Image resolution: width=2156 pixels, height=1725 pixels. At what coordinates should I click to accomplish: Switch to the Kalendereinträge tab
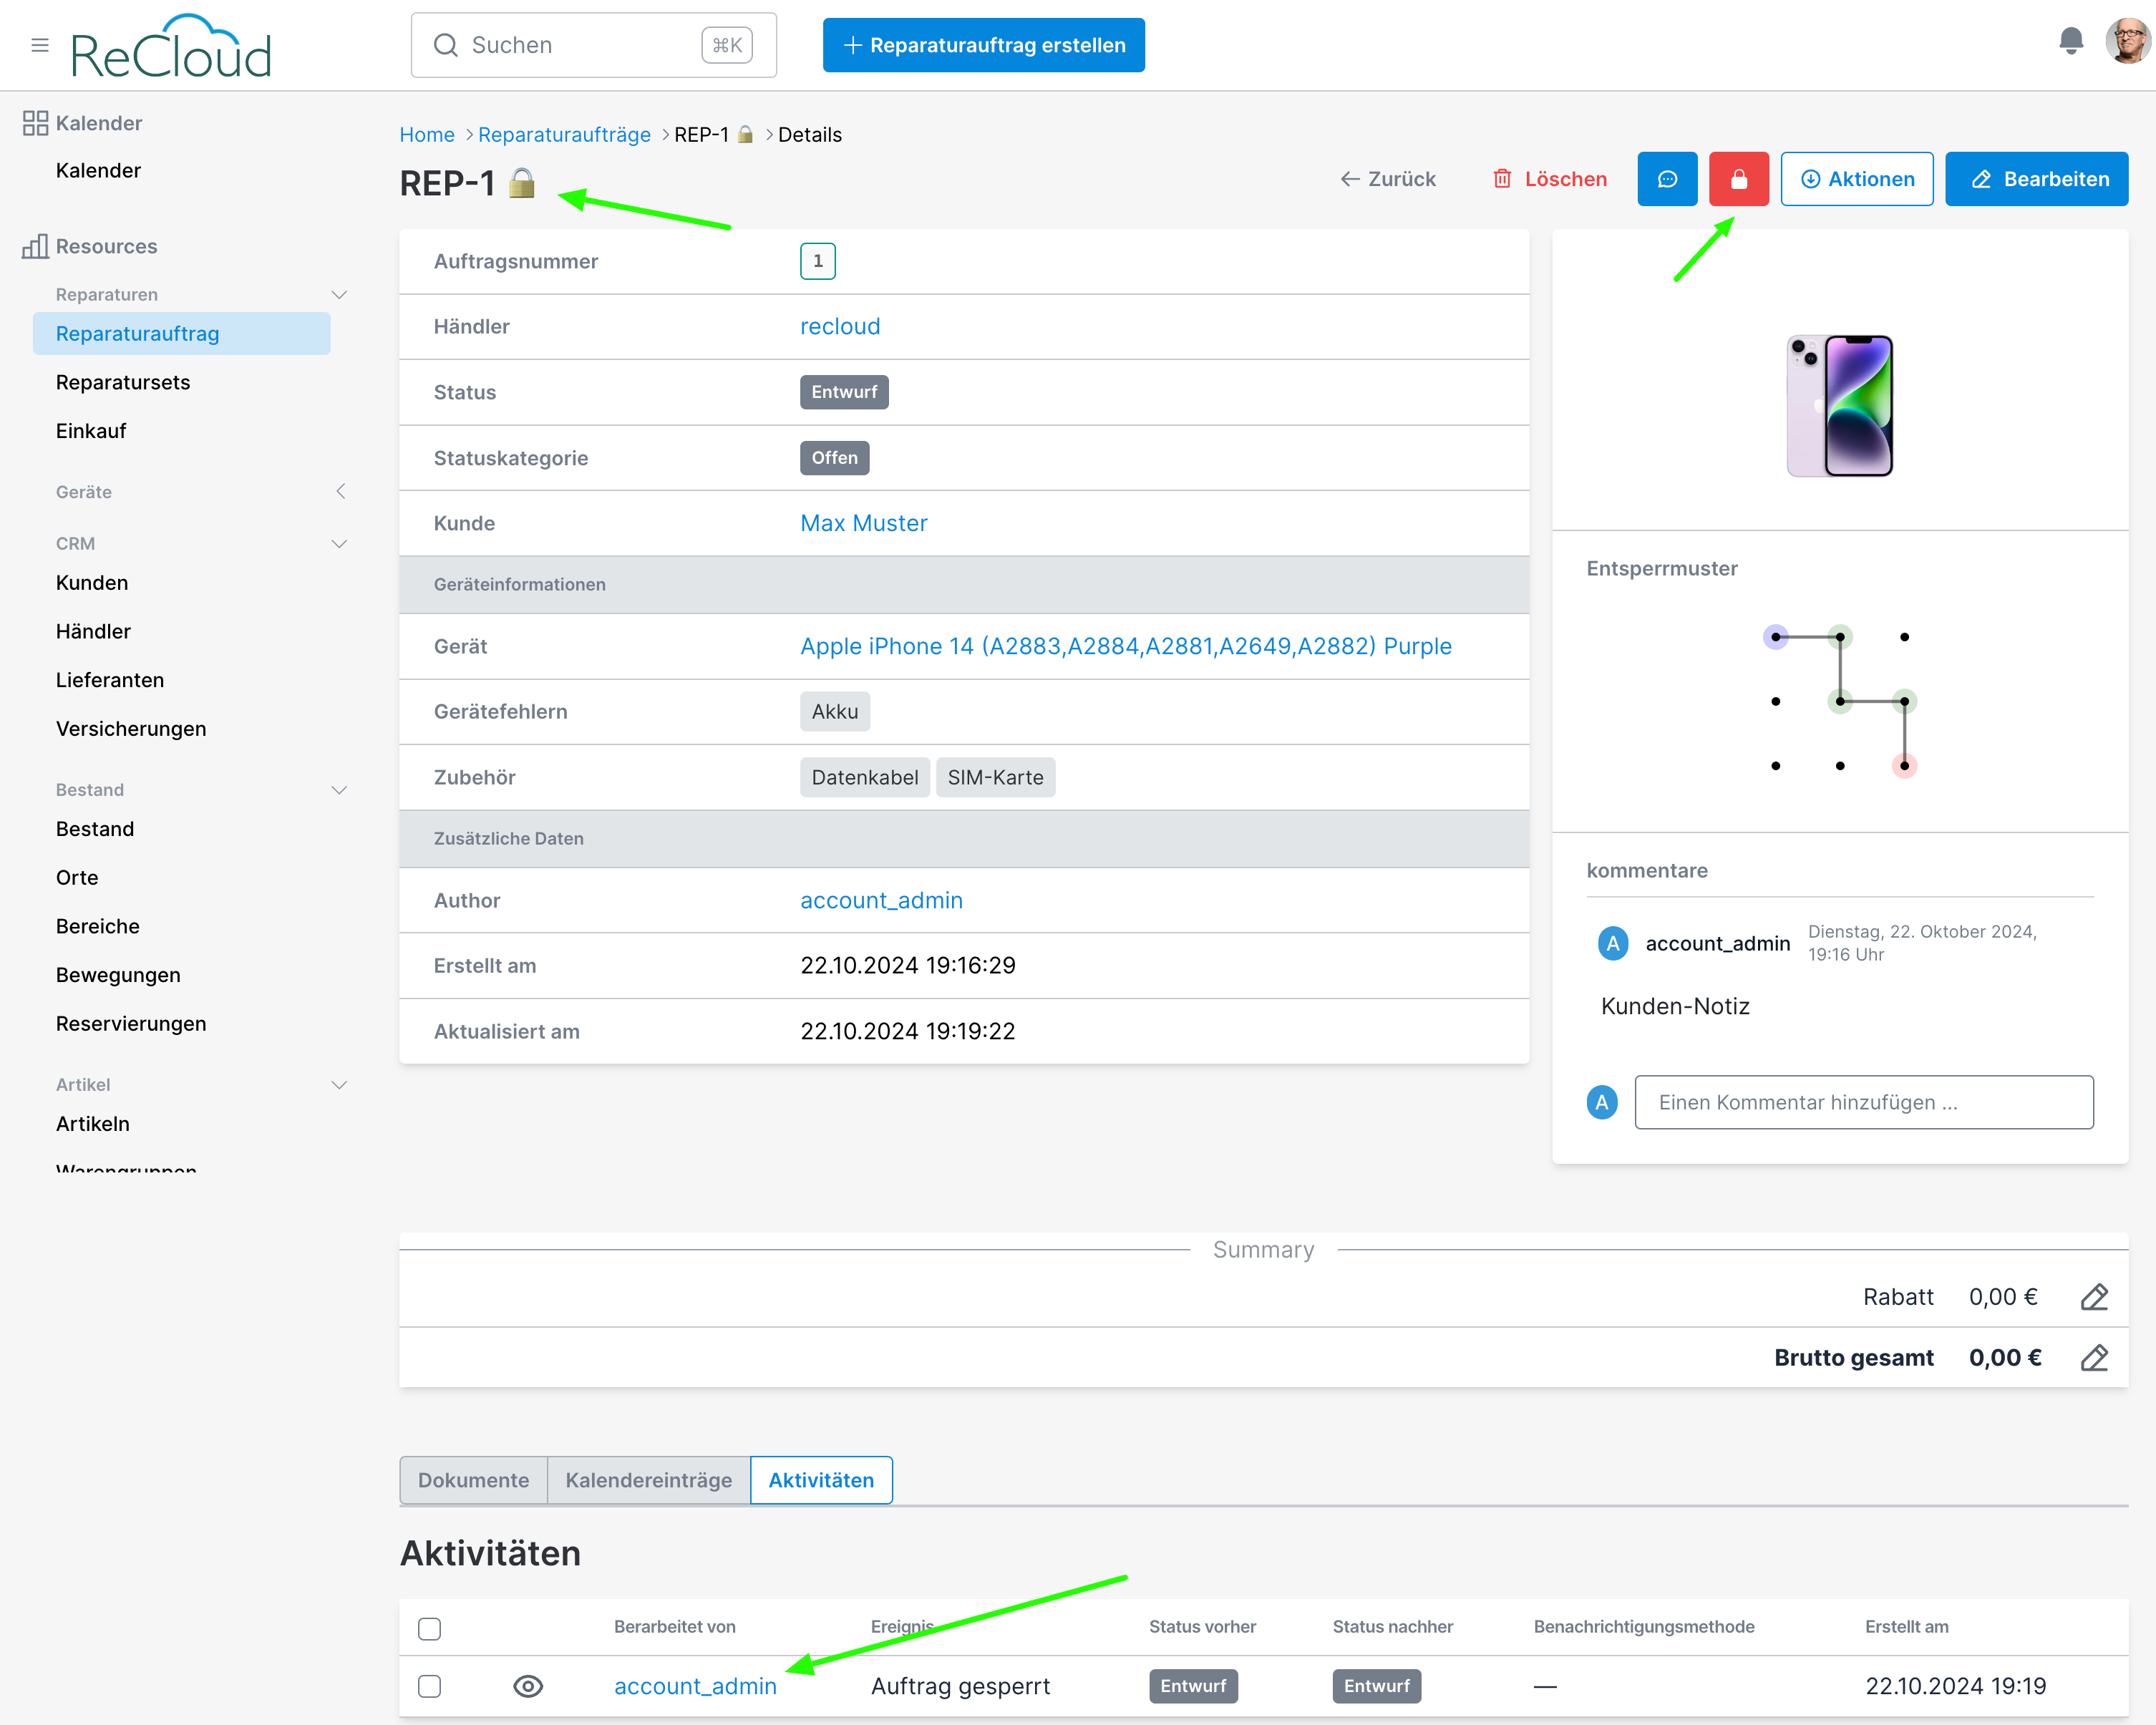pos(648,1480)
